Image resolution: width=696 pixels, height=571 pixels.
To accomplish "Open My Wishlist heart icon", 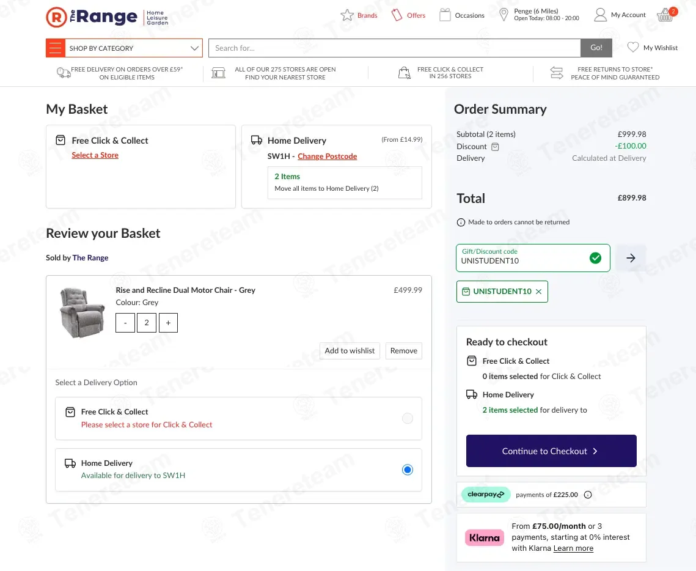I will [633, 48].
